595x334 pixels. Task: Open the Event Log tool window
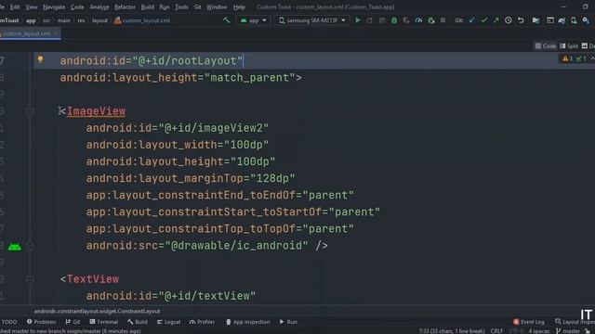(x=529, y=322)
